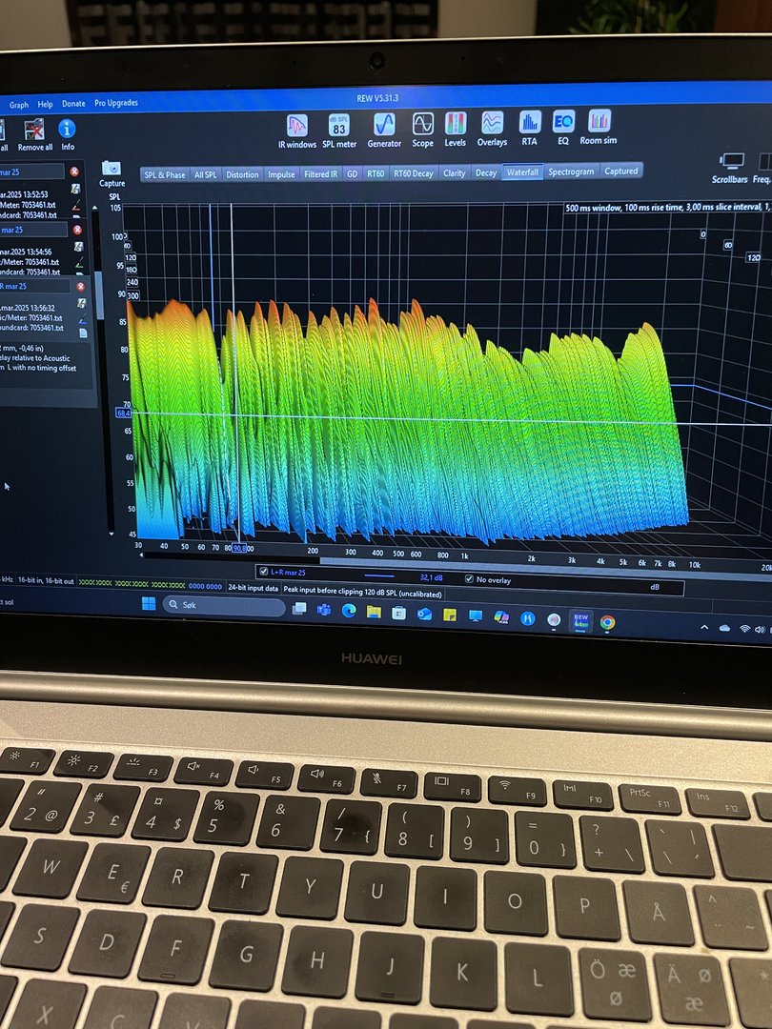The width and height of the screenshot is (772, 1029).
Task: Click the scroll-left arrow under frequency axis
Action: tap(141, 555)
